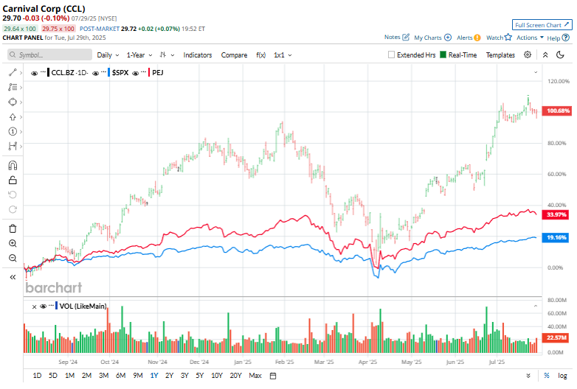Viewport: 577px width, 389px height.
Task: Add to My Charts
Action: 448,38
